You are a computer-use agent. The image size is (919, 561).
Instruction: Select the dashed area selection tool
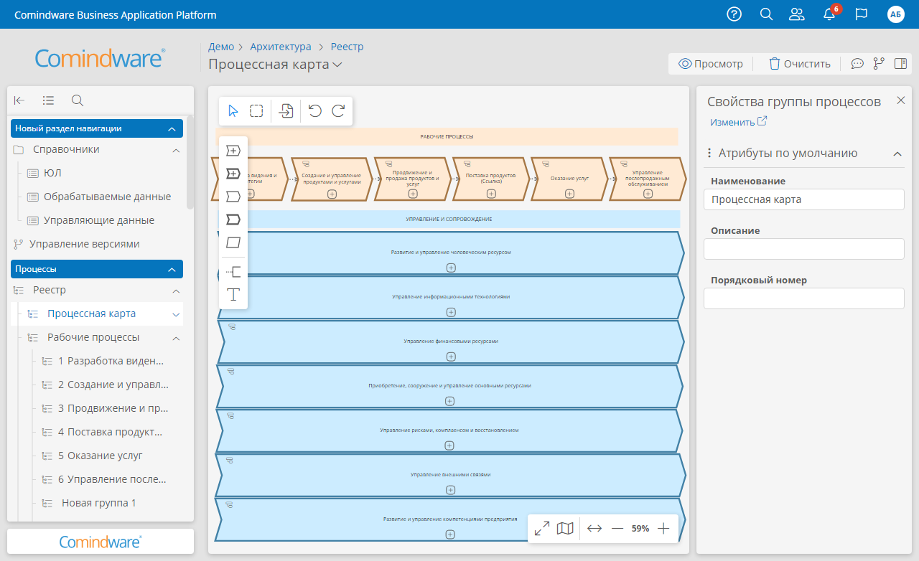coord(256,110)
